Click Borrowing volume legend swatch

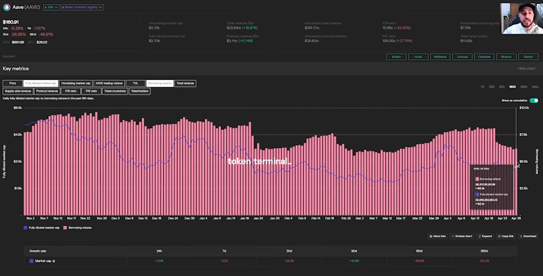(x=65, y=228)
